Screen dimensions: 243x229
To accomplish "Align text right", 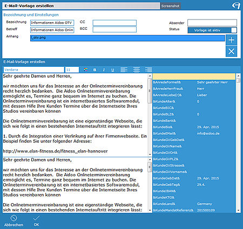I will point(148,70).
